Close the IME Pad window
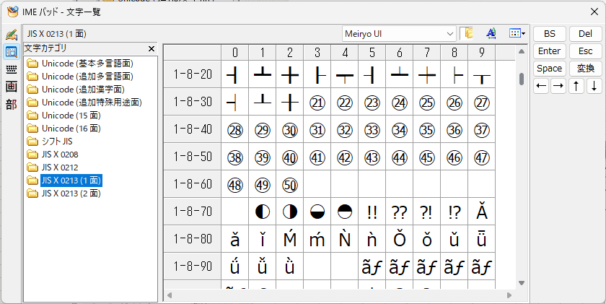This screenshot has width=606, height=304. coord(594,12)
